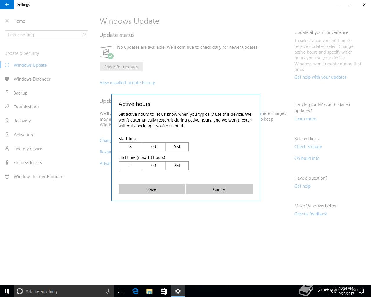
Task: Open File Explorer from taskbar
Action: [150, 291]
